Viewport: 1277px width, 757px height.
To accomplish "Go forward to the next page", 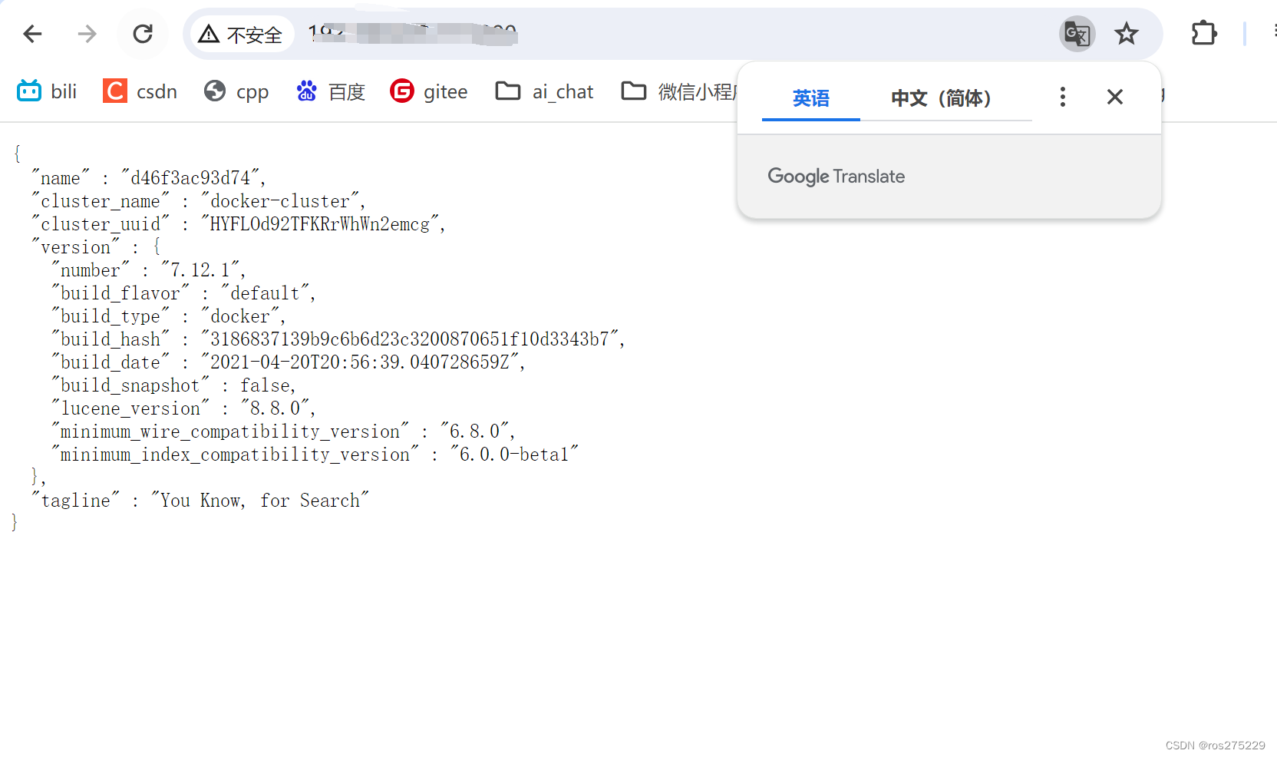I will (87, 34).
